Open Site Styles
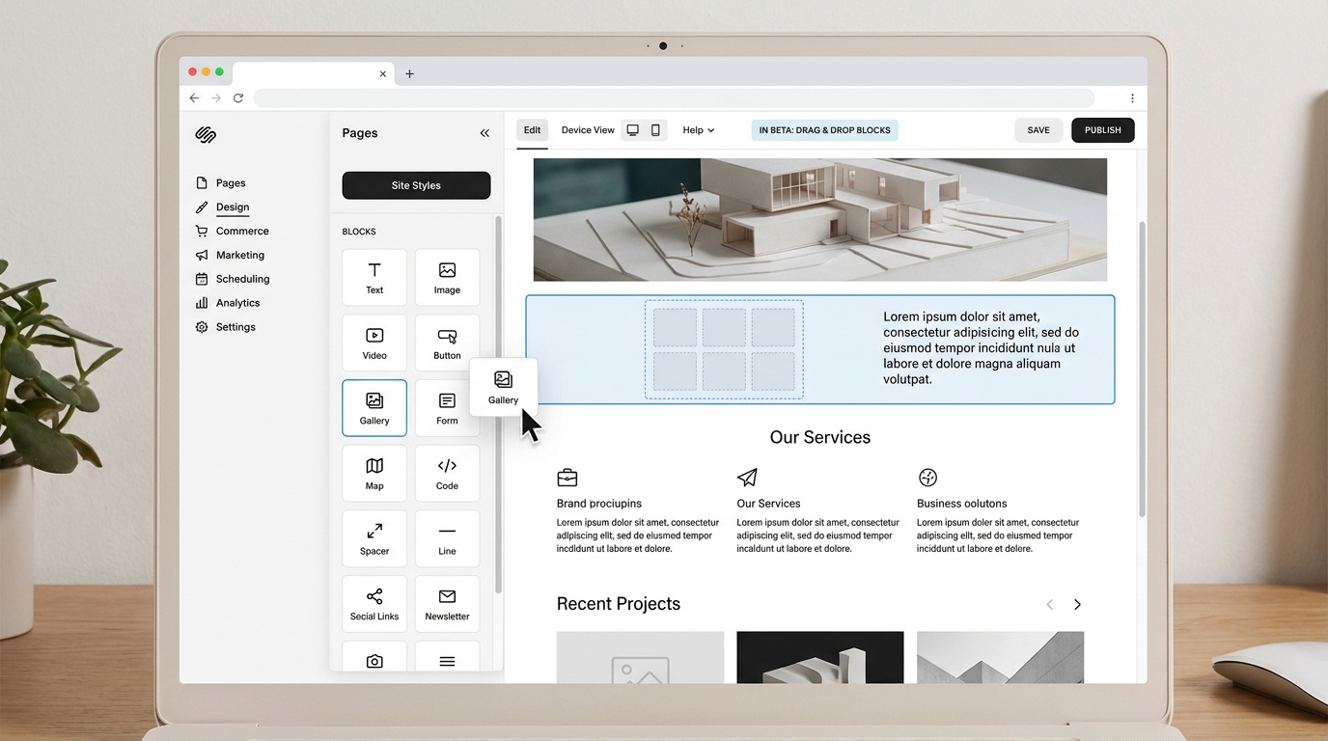The height and width of the screenshot is (741, 1328). click(x=416, y=184)
